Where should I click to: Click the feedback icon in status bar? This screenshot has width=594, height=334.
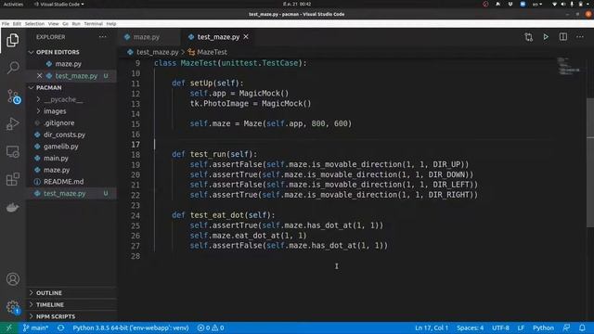pos(566,328)
